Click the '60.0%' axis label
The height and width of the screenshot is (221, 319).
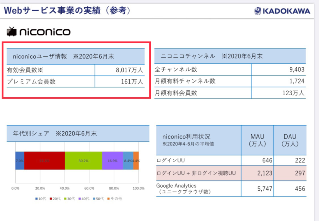coord(89,188)
